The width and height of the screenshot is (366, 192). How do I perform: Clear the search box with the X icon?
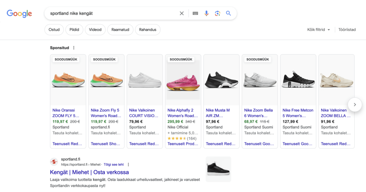[x=182, y=14]
